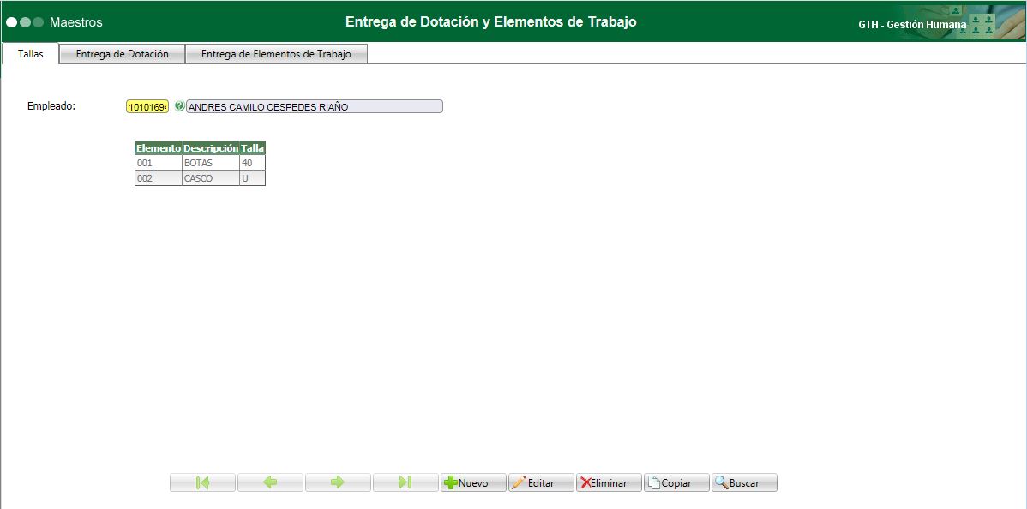The height and width of the screenshot is (509, 1027).
Task: Open the employee lookup help icon
Action: coord(179,106)
